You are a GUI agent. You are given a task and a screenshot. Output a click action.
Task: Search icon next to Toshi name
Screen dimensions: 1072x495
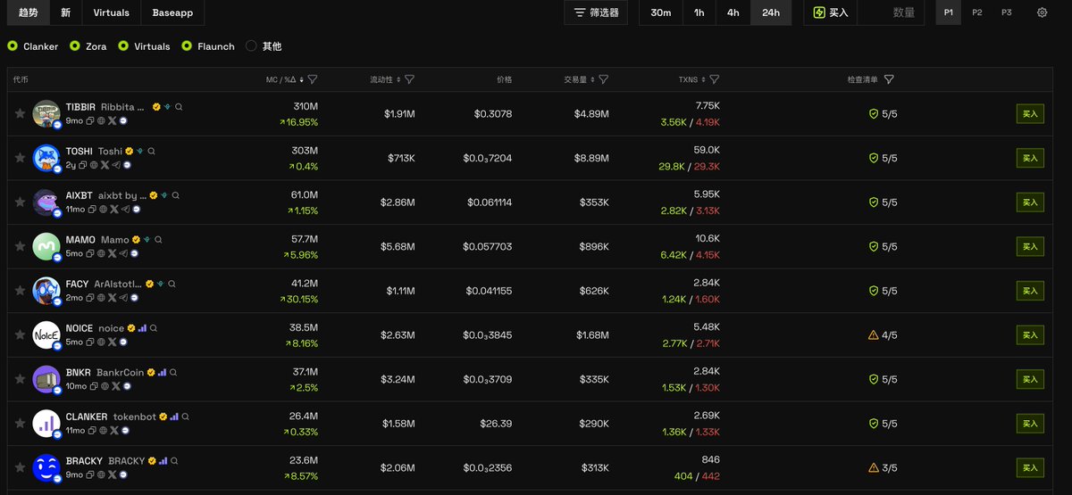pyautogui.click(x=151, y=151)
